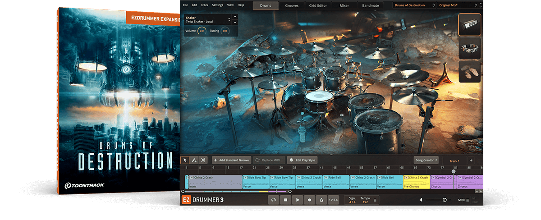The image size is (541, 220).
Task: Pick the scissors cut tool
Action: pyautogui.click(x=203, y=160)
